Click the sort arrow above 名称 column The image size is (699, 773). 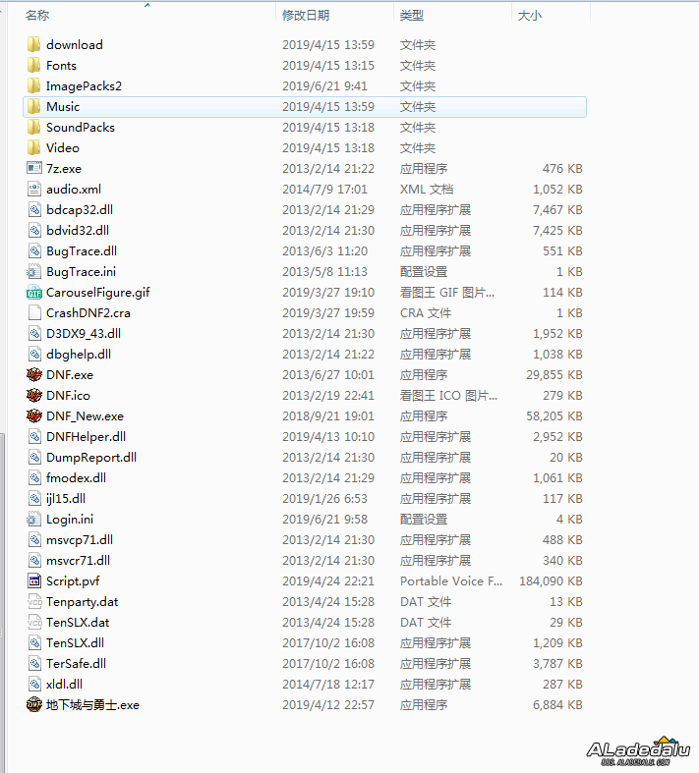click(147, 5)
